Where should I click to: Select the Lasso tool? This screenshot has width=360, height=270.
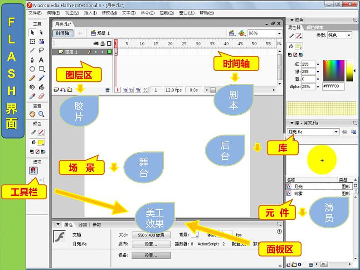click(41, 50)
